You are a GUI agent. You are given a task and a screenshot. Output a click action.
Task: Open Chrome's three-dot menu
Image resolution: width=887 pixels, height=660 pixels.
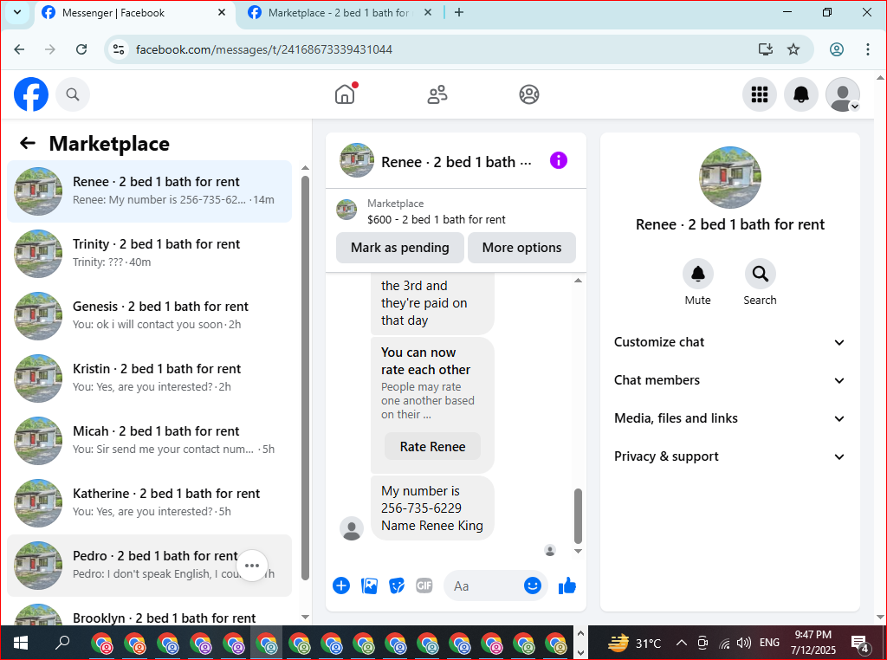click(867, 49)
